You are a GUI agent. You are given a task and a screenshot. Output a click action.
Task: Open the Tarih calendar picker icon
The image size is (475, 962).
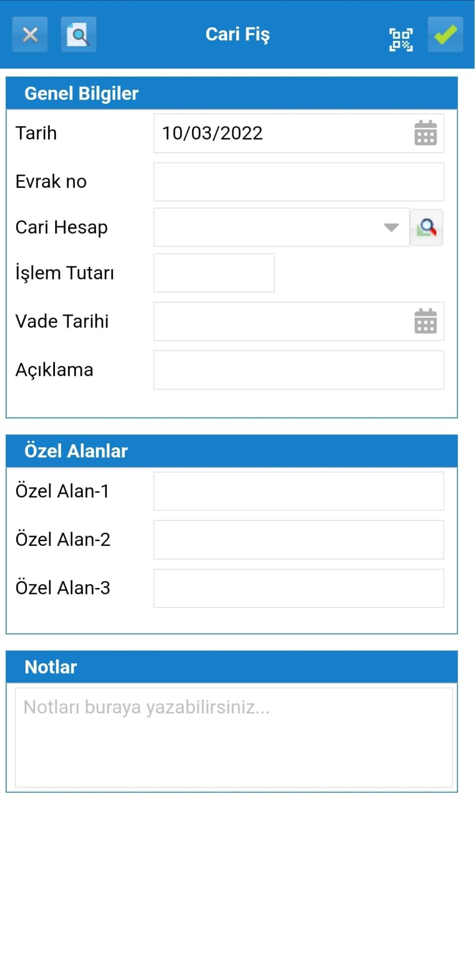coord(426,133)
